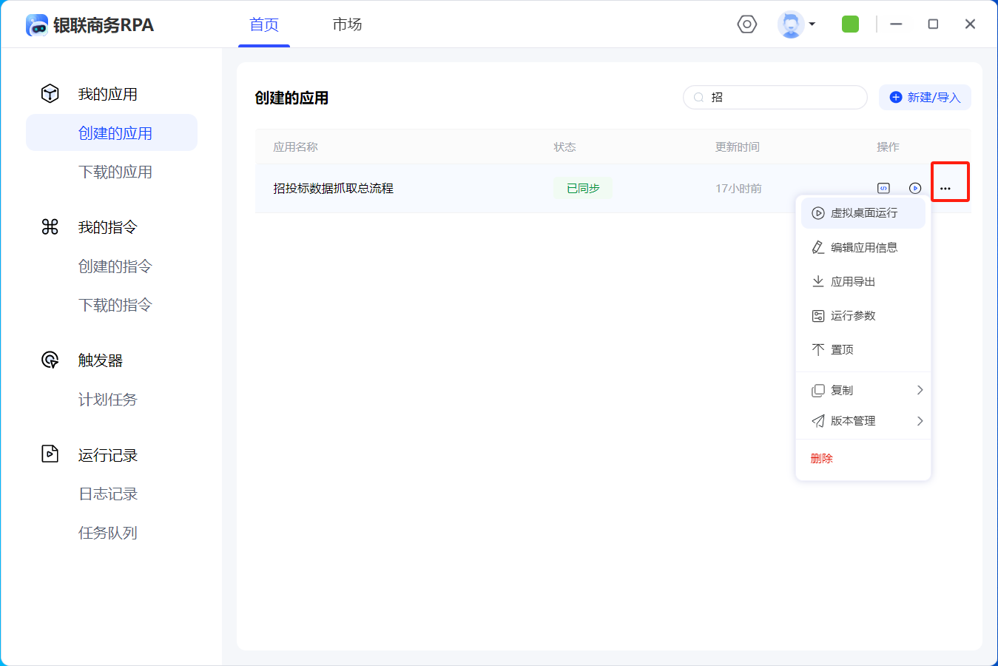Open the code editor icon for 招投标数据抓取总流程

pos(883,188)
